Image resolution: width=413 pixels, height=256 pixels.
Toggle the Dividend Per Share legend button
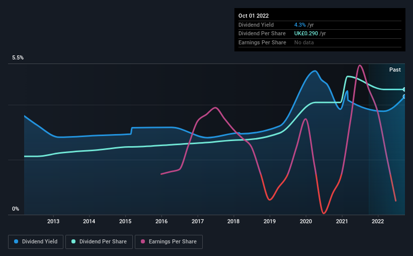coord(99,242)
